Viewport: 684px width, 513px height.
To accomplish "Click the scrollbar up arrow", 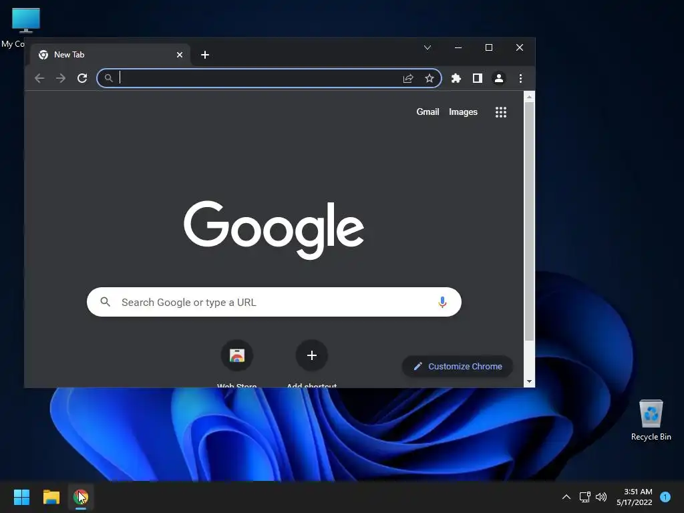I will coord(529,97).
